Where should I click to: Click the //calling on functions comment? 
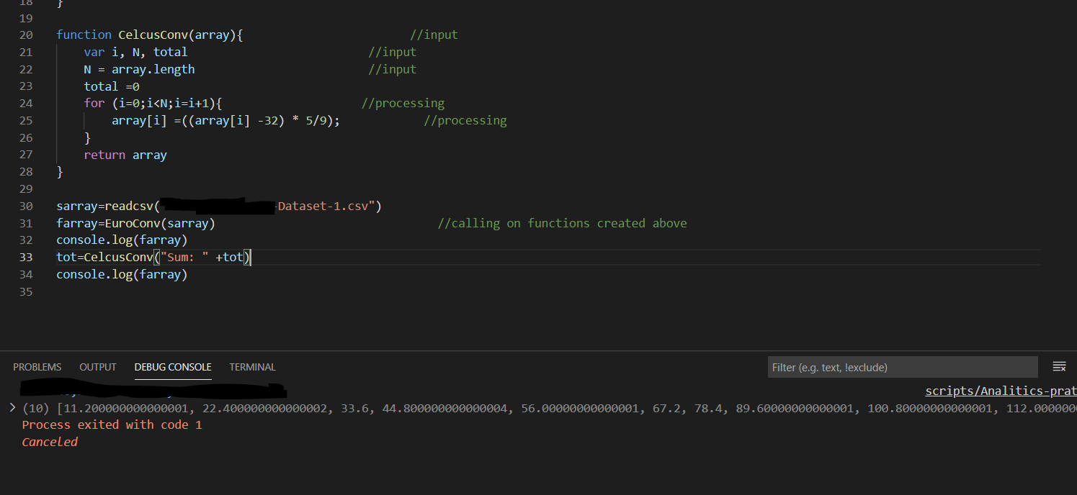[x=562, y=223]
